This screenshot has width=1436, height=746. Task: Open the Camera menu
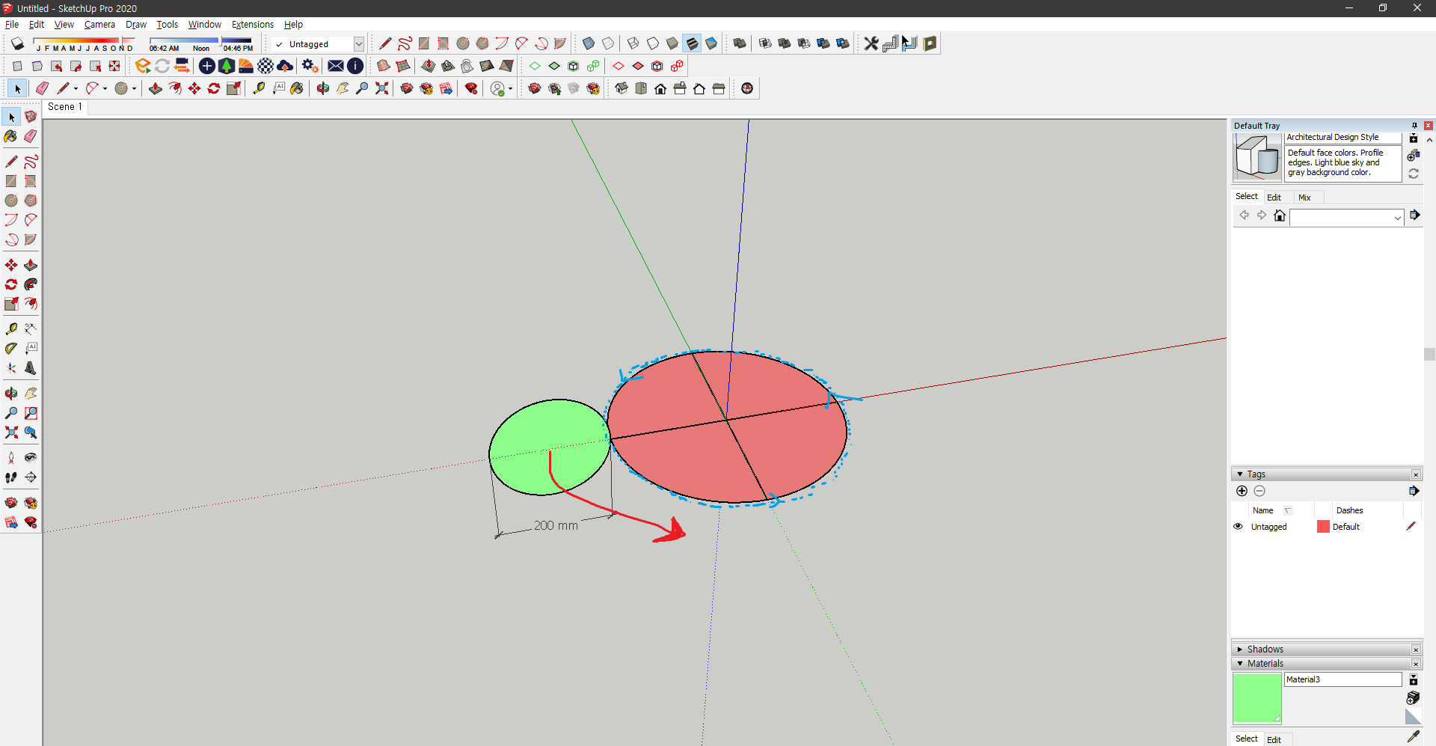99,25
